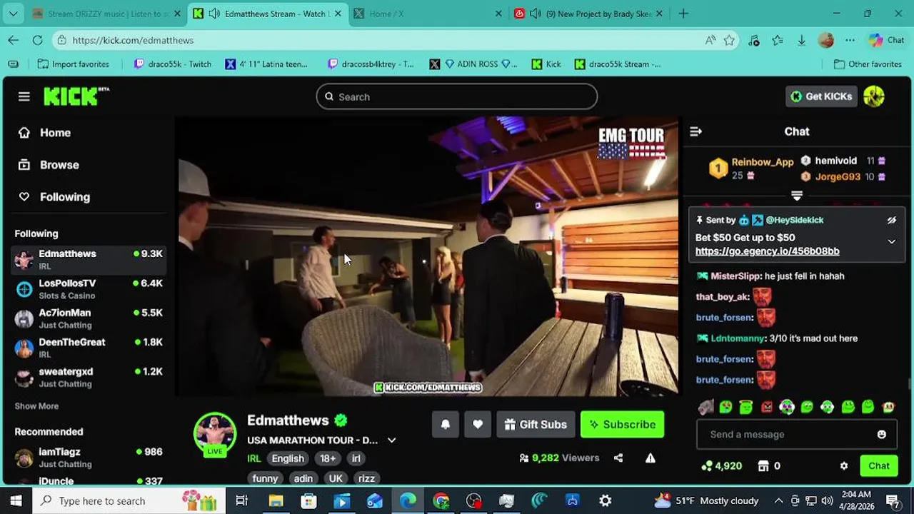The image size is (914, 514).
Task: Select the LosPollosTV followed channel
Action: [x=89, y=289]
